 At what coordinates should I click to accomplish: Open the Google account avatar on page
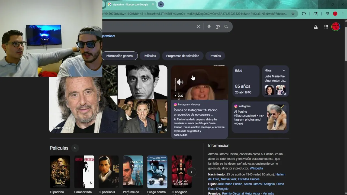coord(336,27)
